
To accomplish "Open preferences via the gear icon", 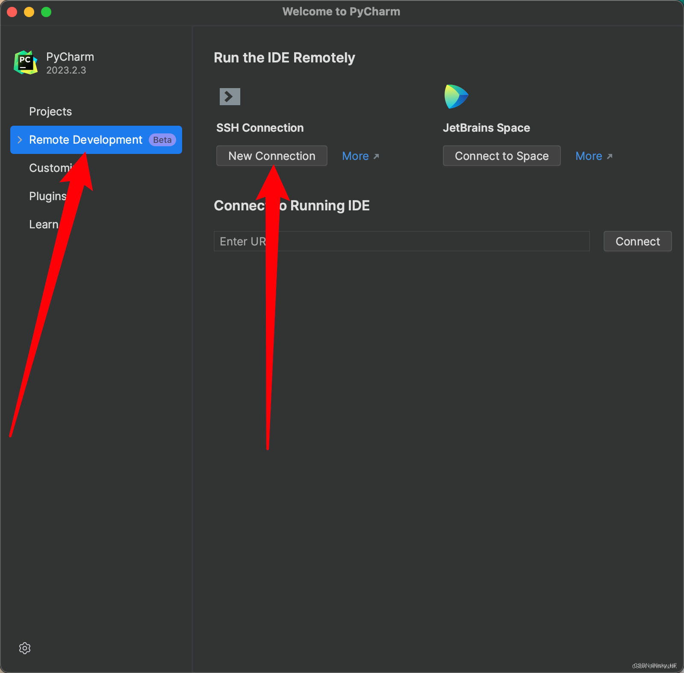I will [25, 648].
